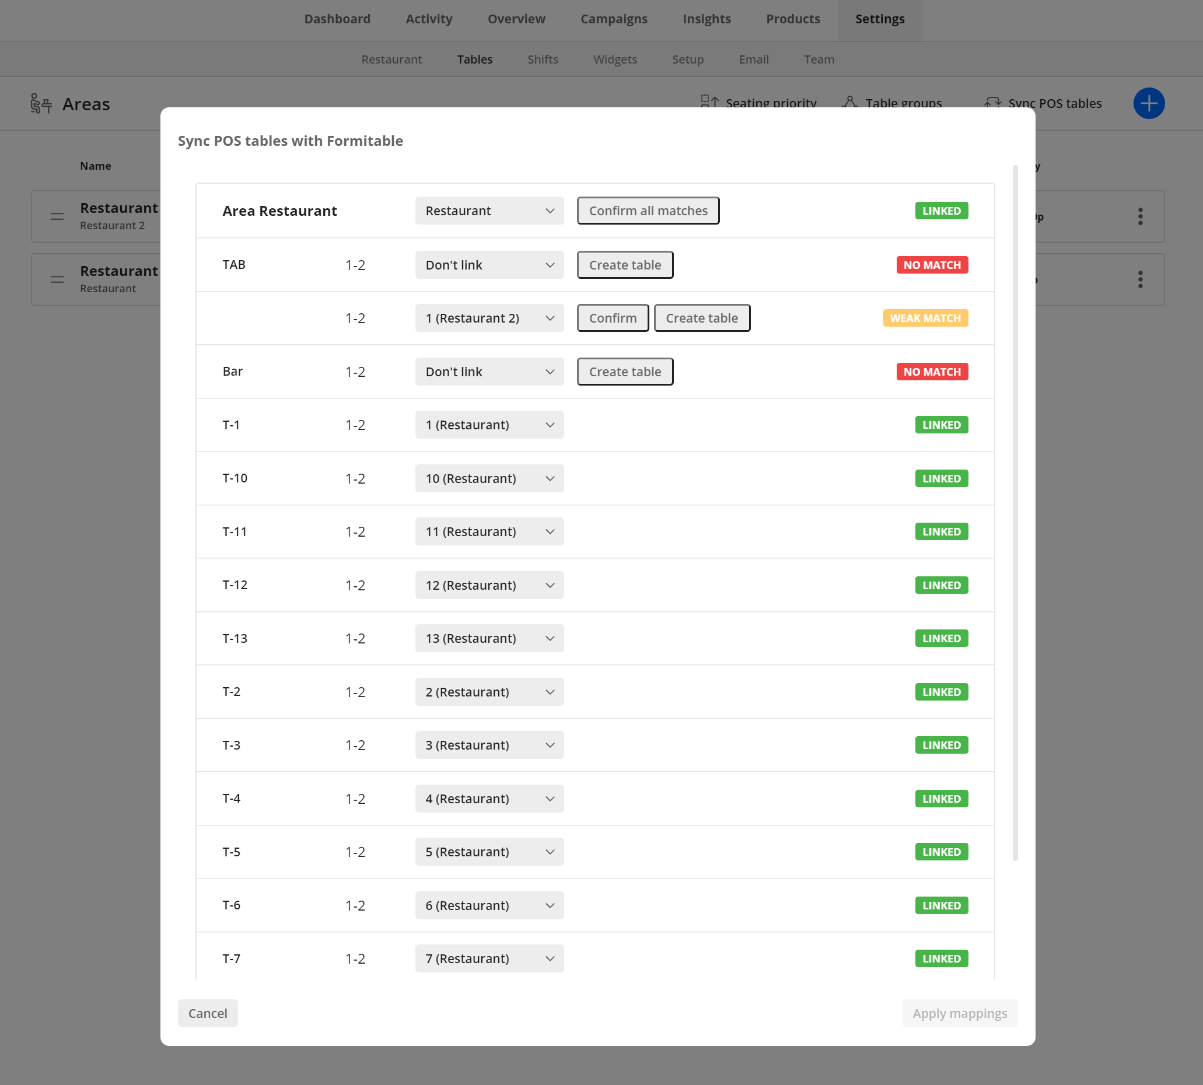Open the Insights main menu tab
Screen dimensions: 1203x1085
point(707,19)
